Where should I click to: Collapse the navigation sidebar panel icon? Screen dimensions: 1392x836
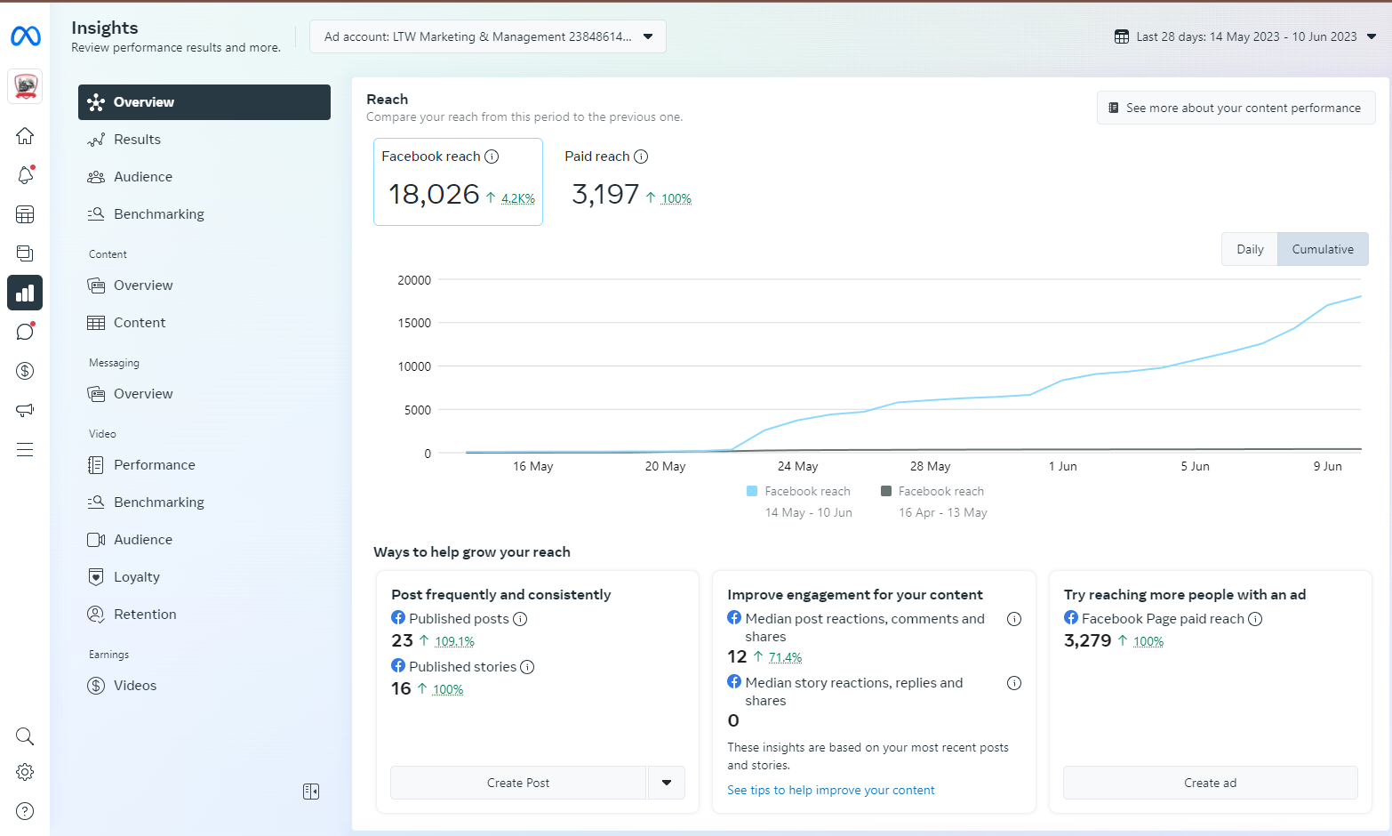[x=311, y=792]
